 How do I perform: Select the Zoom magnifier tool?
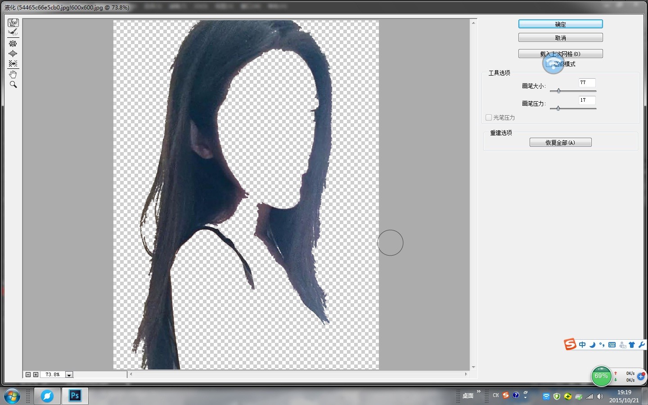13,84
